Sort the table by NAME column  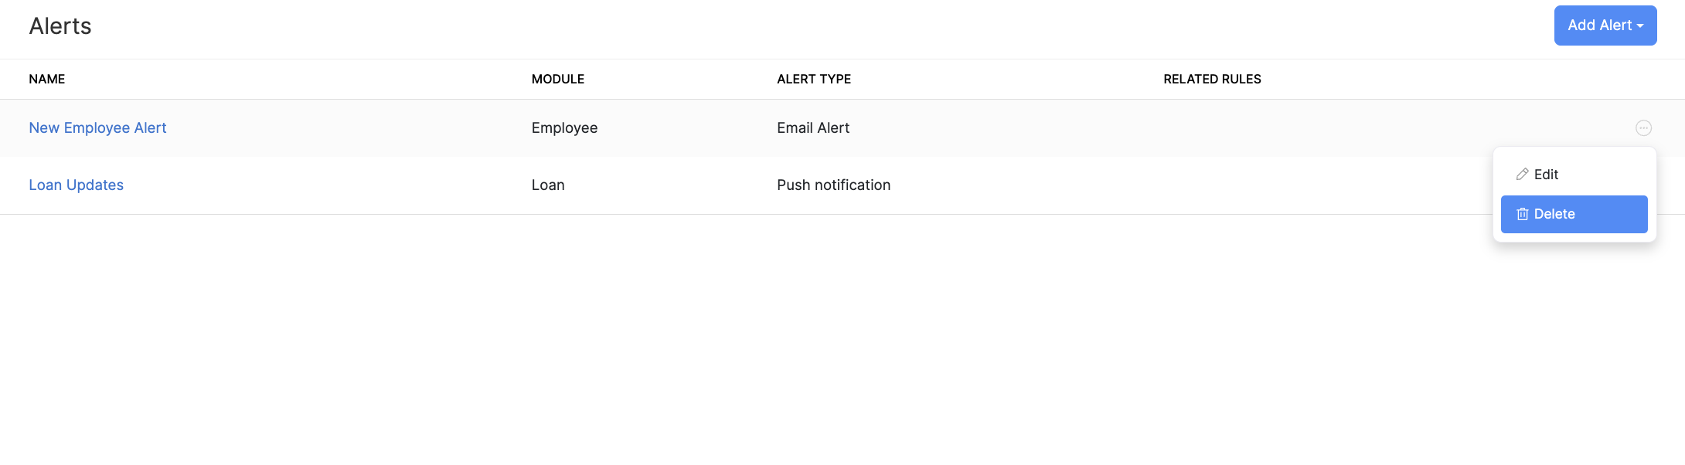46,79
